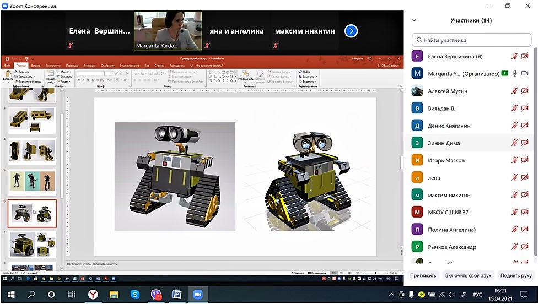Open the Заменить dropdown in PowerPoint

coord(308,77)
